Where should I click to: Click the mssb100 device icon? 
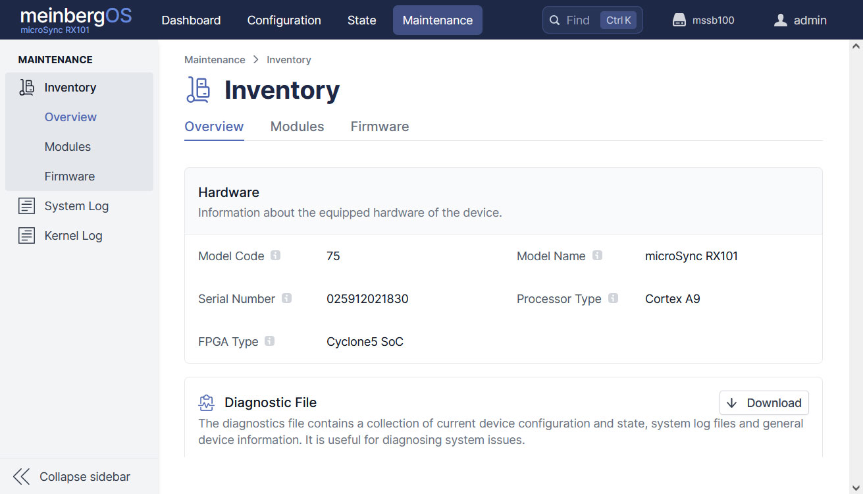[x=679, y=20]
